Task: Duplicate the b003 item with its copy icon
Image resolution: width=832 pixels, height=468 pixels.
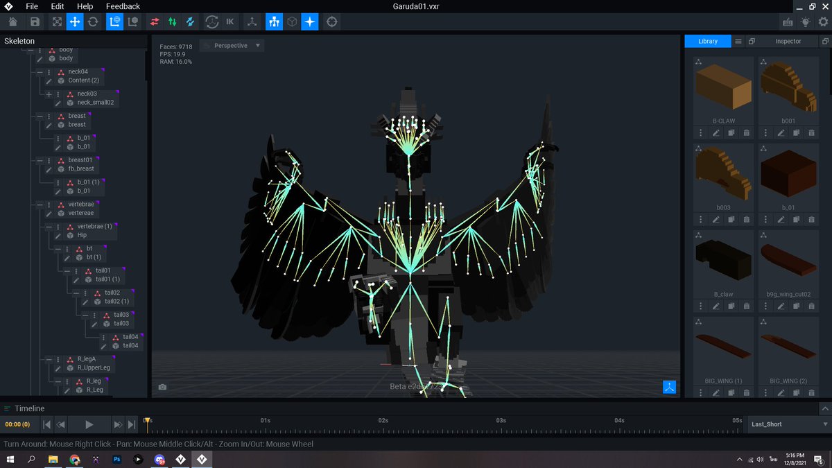Action: [x=731, y=219]
